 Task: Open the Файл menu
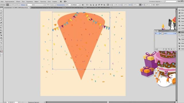click(x=2, y=2)
